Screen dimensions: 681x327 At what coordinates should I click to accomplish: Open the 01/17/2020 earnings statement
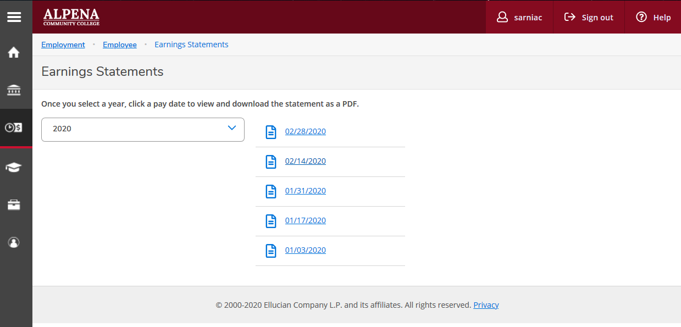(306, 220)
